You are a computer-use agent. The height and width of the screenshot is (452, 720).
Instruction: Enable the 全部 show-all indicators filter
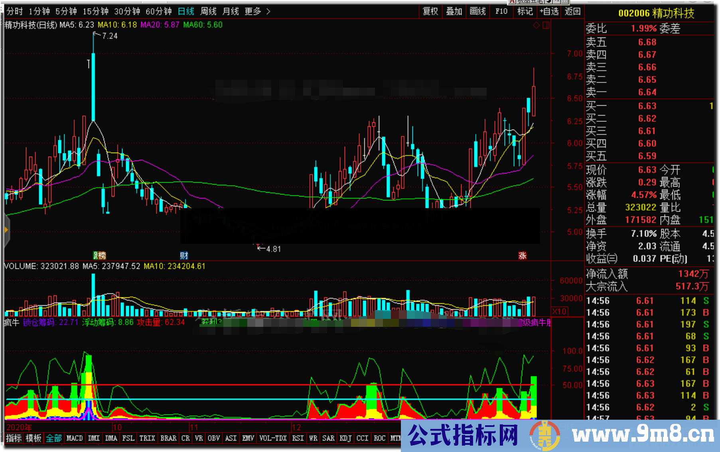53,438
